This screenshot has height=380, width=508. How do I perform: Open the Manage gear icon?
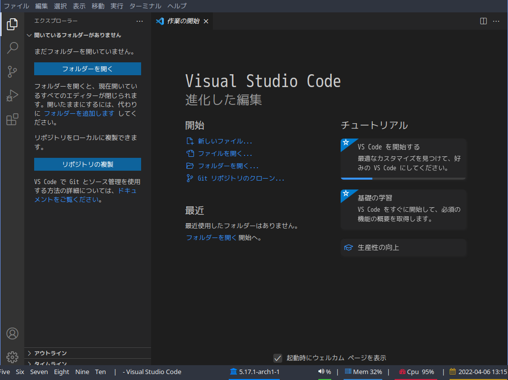click(x=12, y=357)
